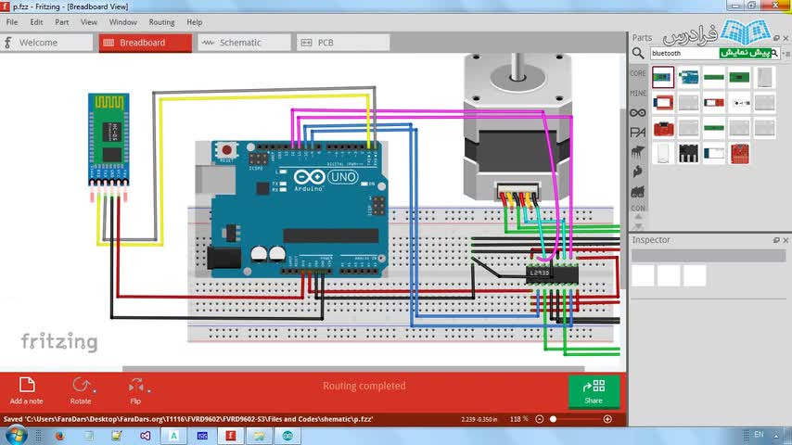Select the first Bluetooth module part thumbnail

(x=663, y=77)
